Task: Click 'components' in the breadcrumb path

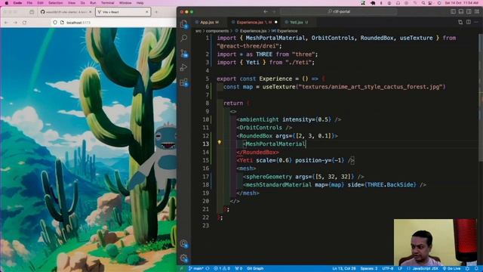Action: point(217,31)
